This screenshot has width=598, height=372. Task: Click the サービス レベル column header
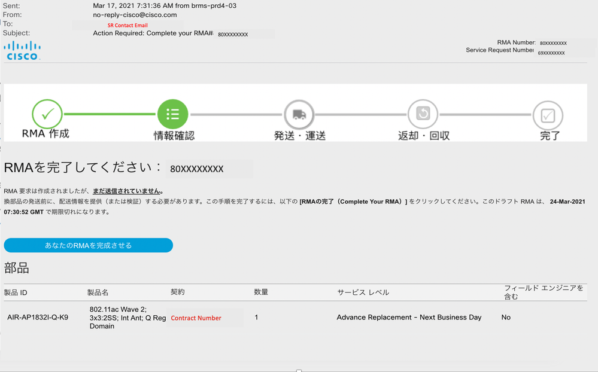coord(363,292)
